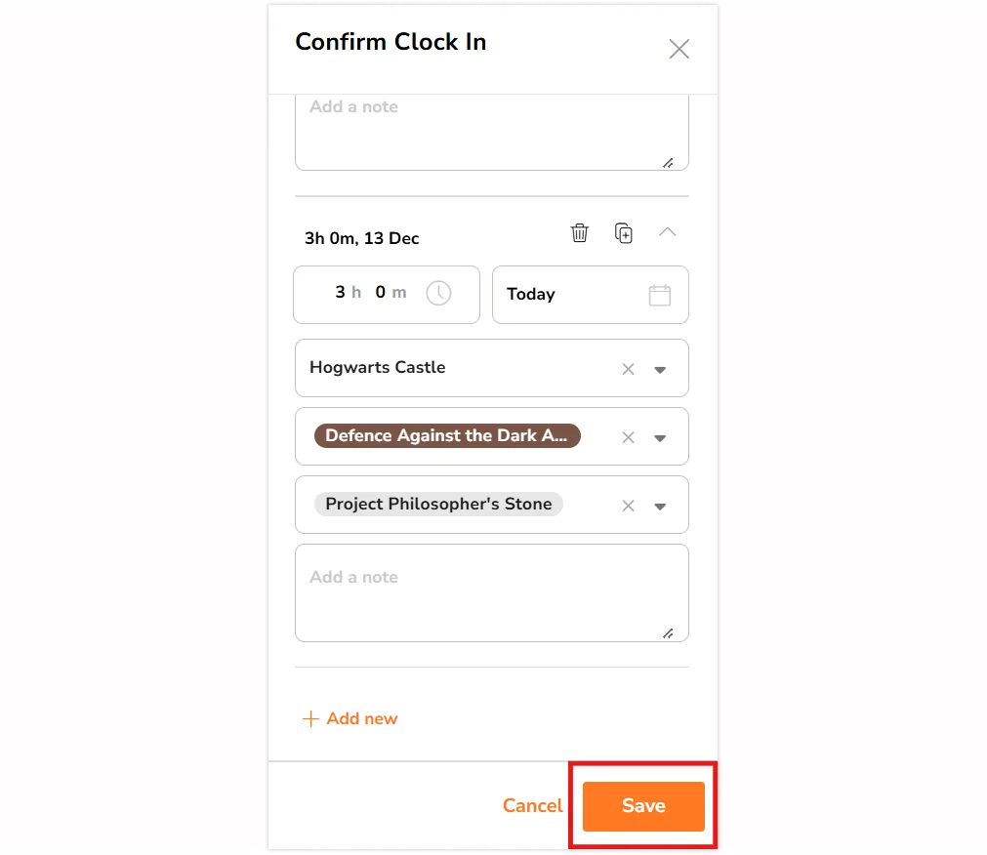The image size is (987, 855).
Task: Delete the 3h 0m time entry
Action: pyautogui.click(x=579, y=232)
